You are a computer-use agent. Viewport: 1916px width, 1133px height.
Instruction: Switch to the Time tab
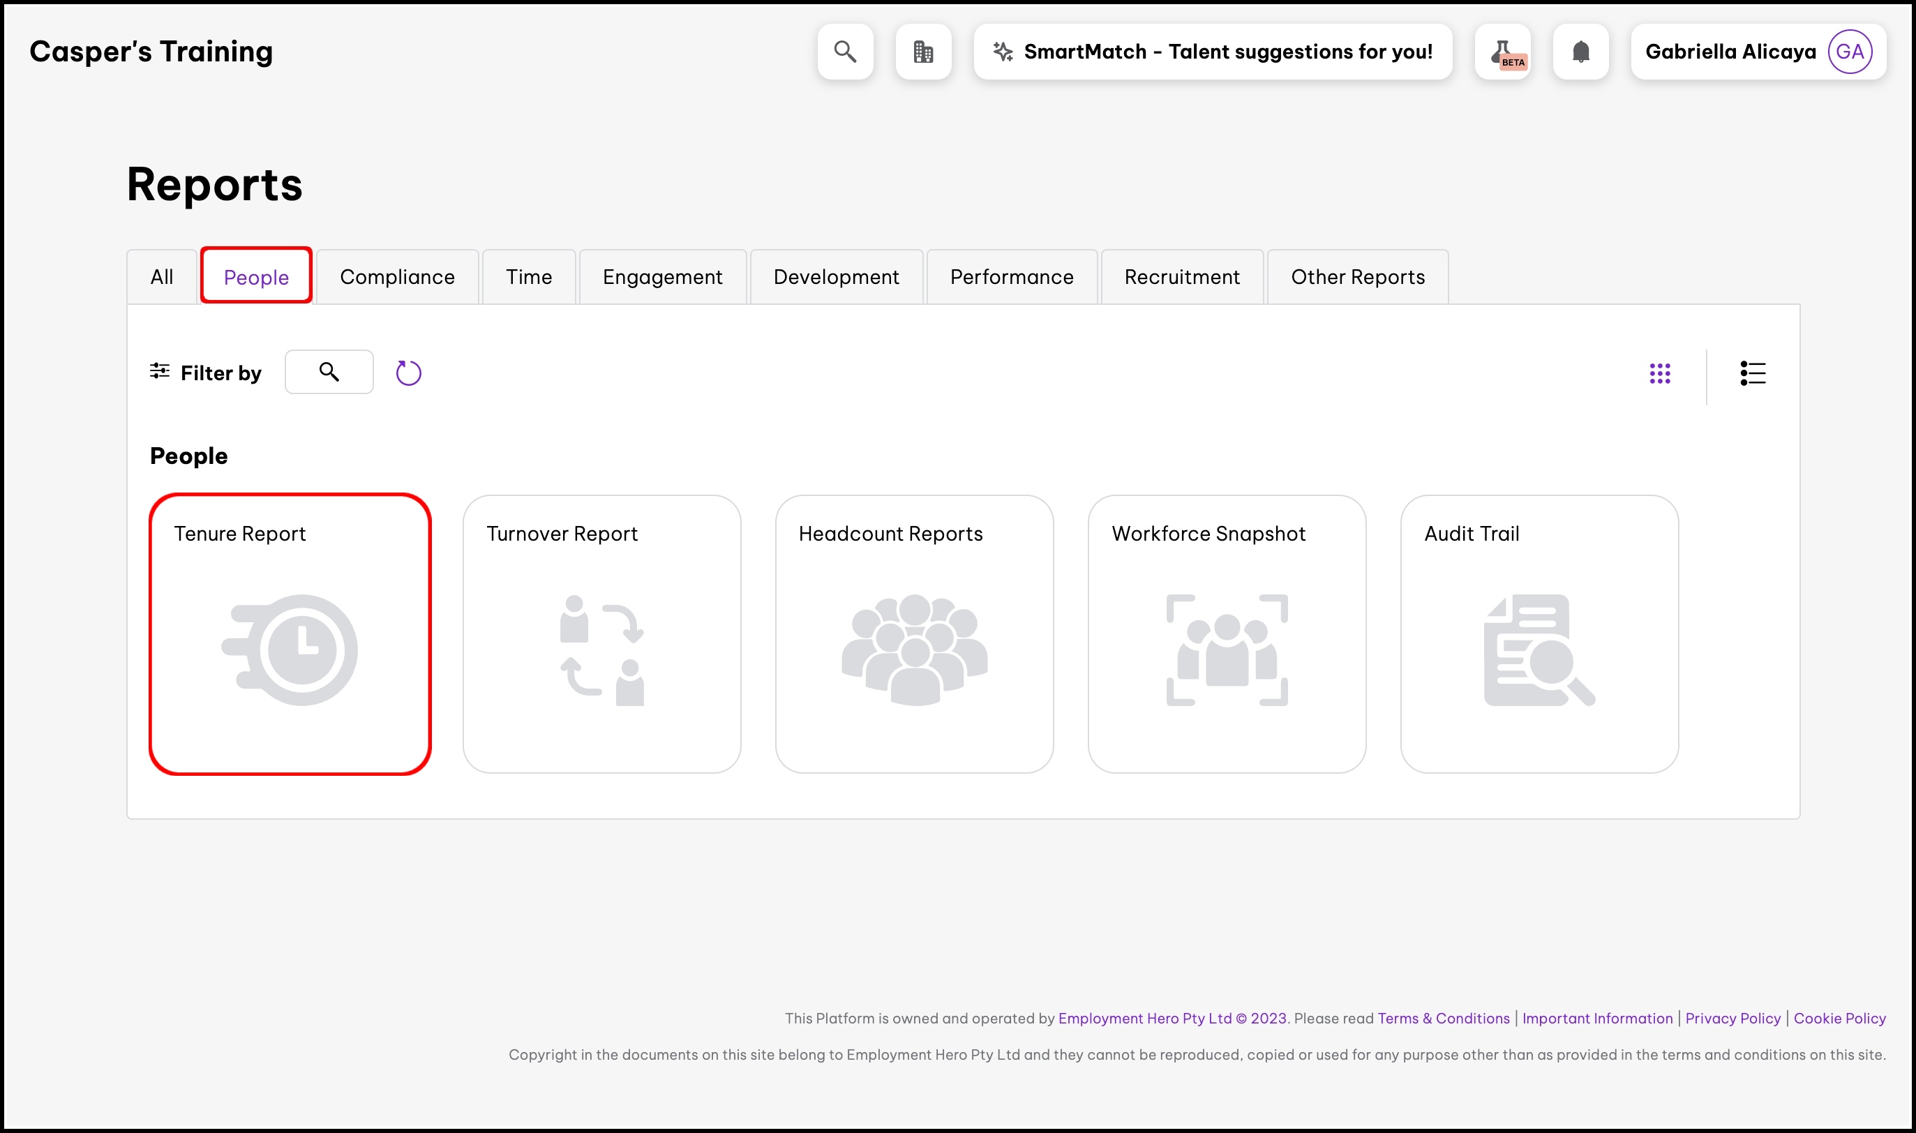pyautogui.click(x=529, y=276)
